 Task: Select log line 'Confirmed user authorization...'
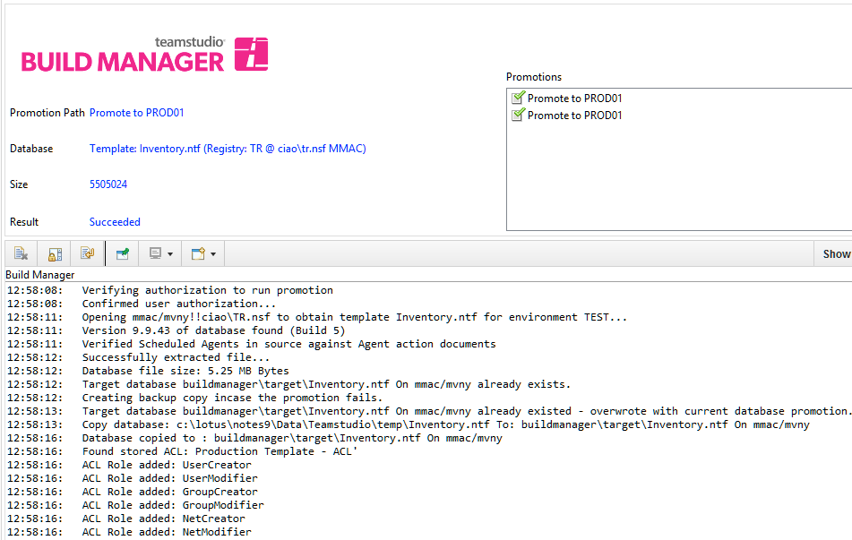point(179,304)
